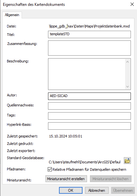Click the Beschreibung scrollbar down arrow
The image size is (137, 196).
point(127,86)
